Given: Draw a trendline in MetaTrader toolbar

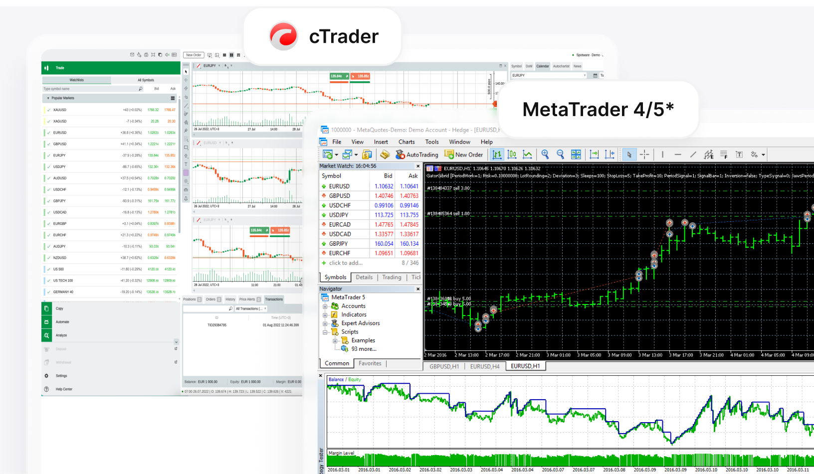Looking at the screenshot, I should (693, 155).
